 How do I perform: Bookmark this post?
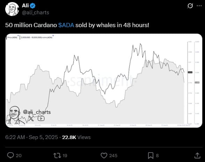151,155
